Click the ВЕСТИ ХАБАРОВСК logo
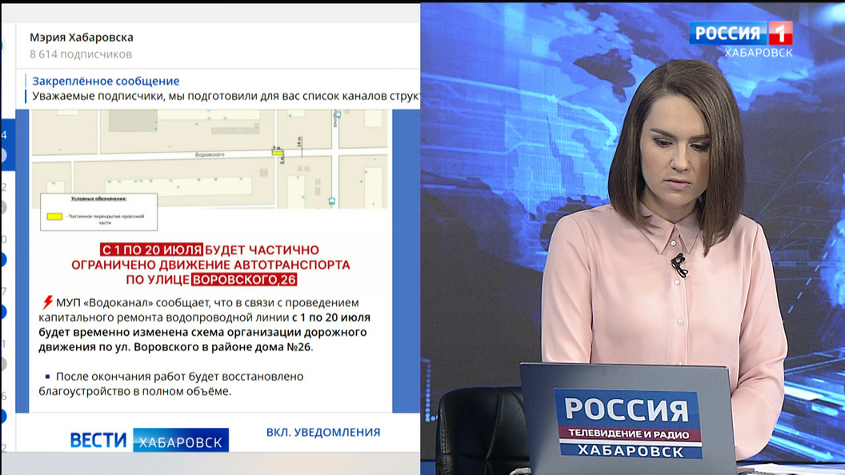The width and height of the screenshot is (845, 475). [x=150, y=441]
